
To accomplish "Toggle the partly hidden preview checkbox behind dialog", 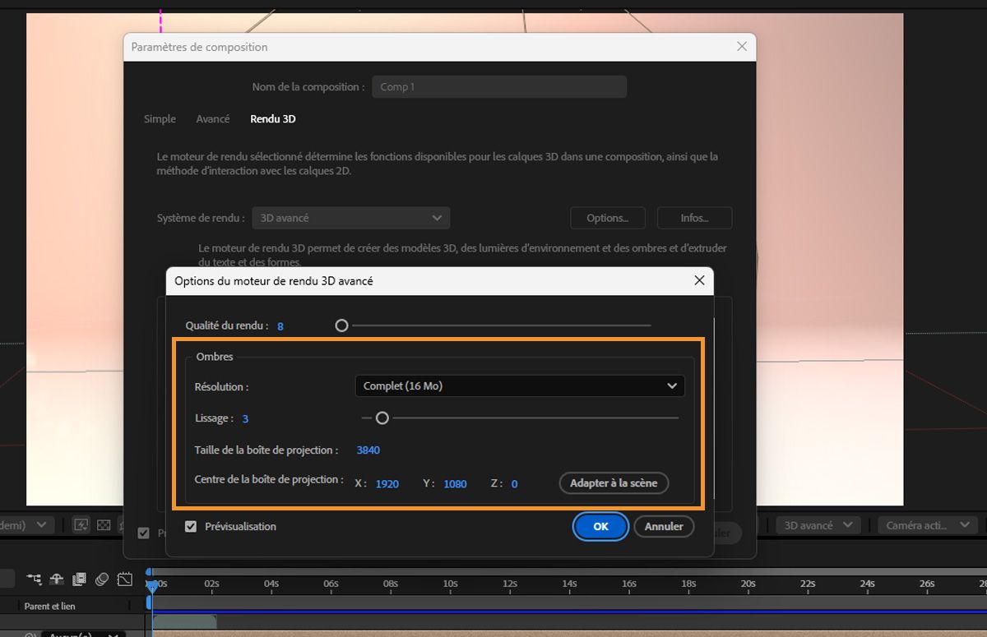I will [x=144, y=533].
